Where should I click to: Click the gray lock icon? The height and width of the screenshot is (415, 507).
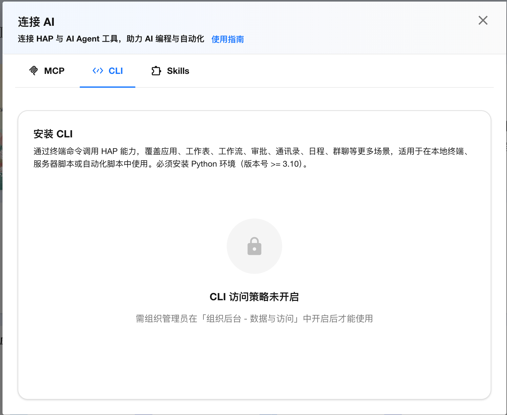coord(254,246)
